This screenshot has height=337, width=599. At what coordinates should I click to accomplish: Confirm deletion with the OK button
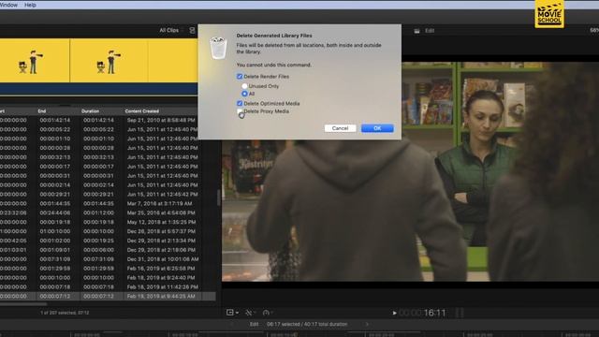tap(377, 128)
